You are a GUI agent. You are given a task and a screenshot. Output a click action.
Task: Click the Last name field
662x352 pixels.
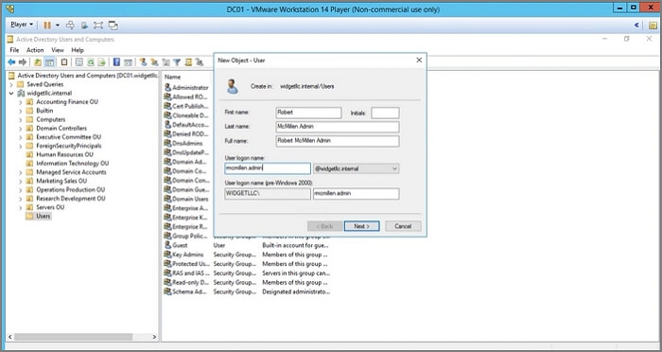(x=337, y=127)
